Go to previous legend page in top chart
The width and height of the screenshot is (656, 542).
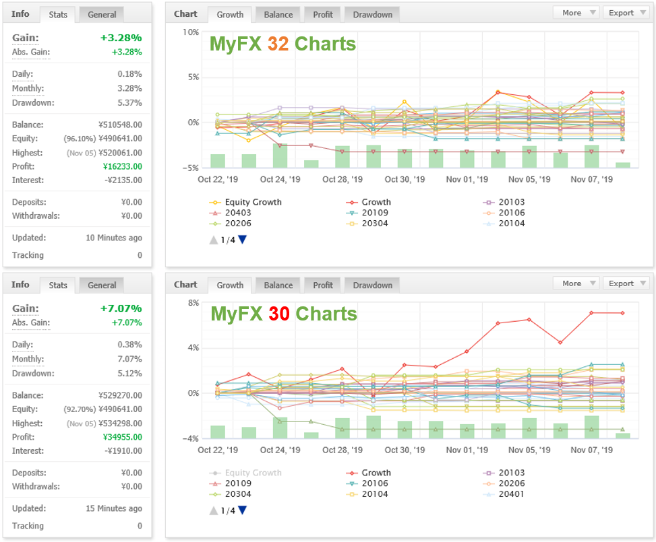click(x=214, y=240)
